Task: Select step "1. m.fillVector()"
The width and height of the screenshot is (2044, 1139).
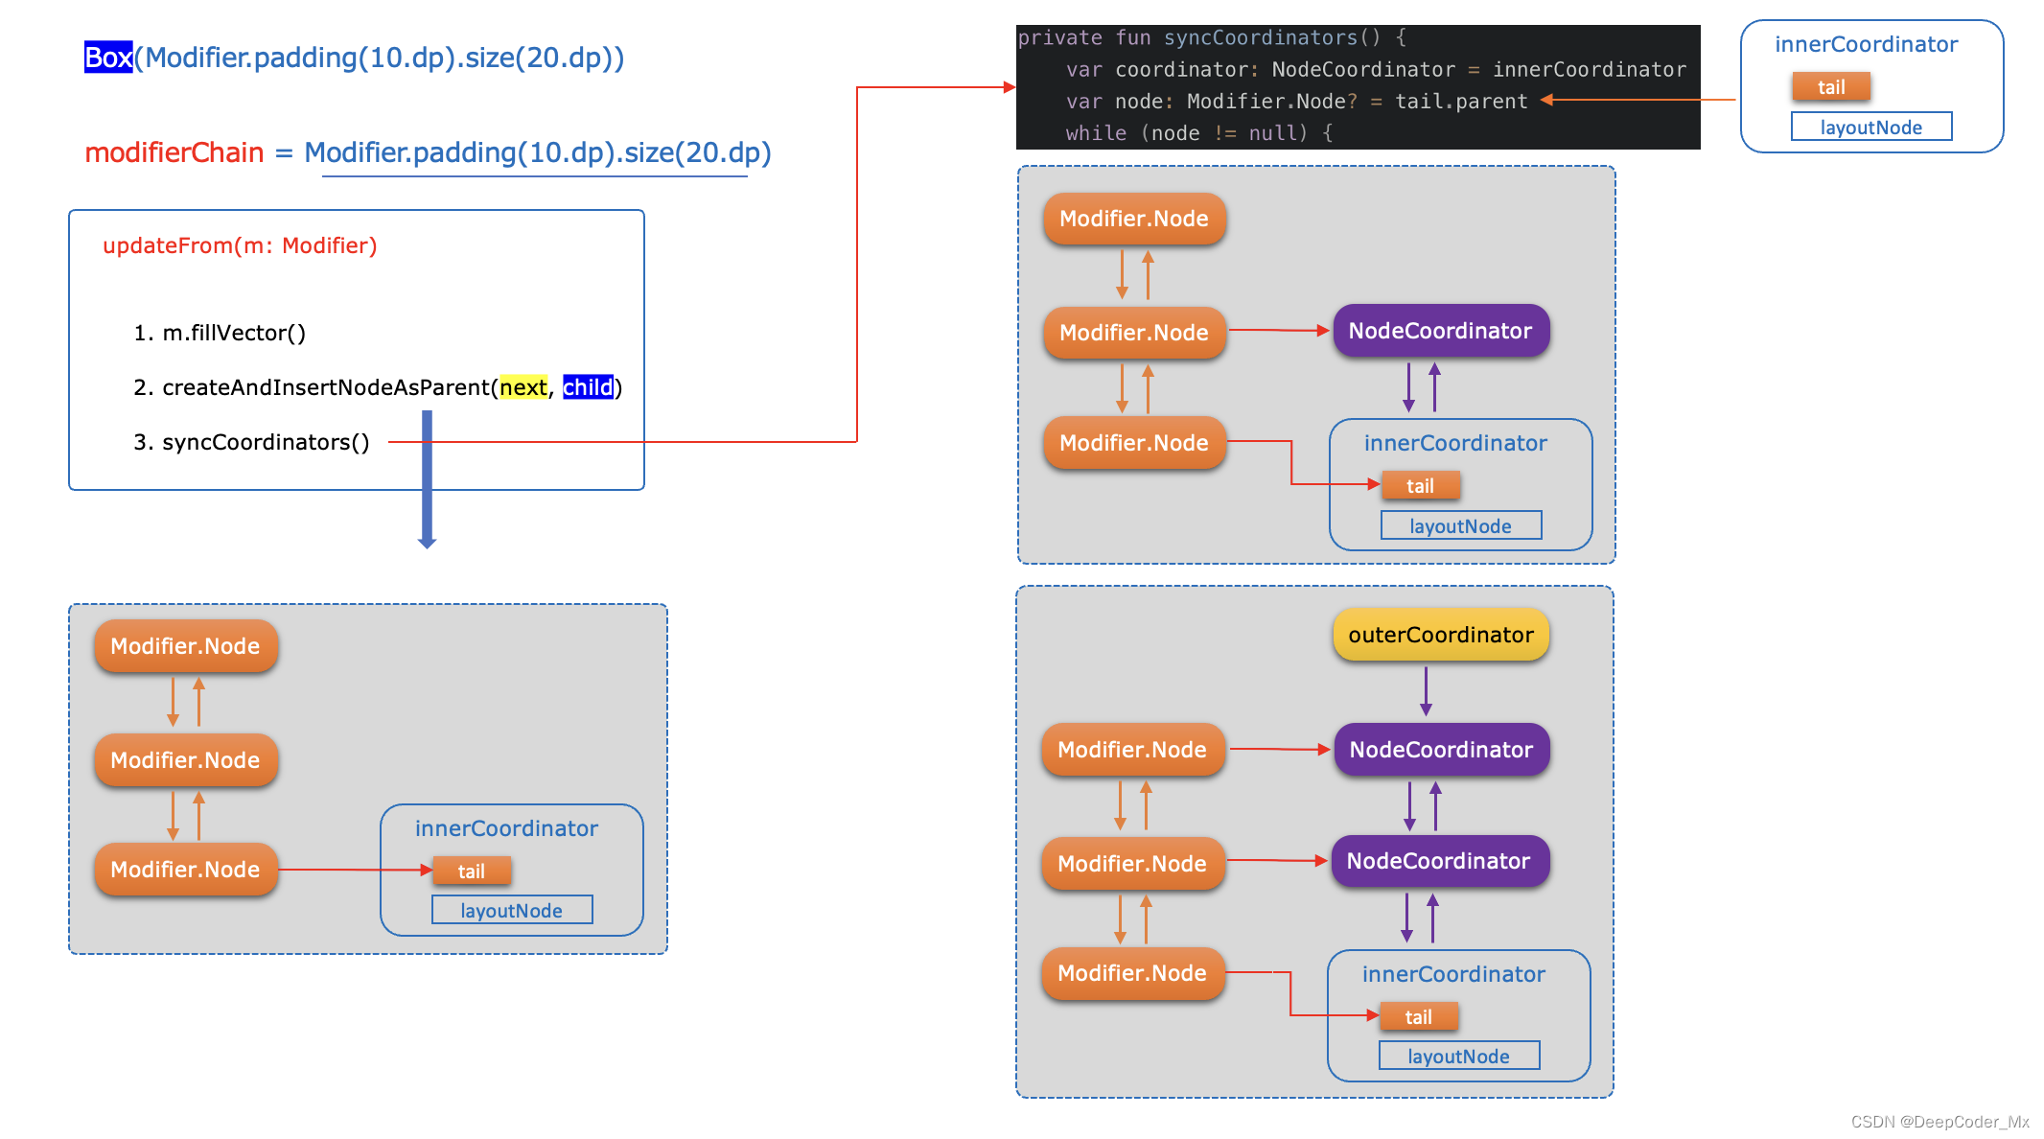Action: pyautogui.click(x=220, y=333)
